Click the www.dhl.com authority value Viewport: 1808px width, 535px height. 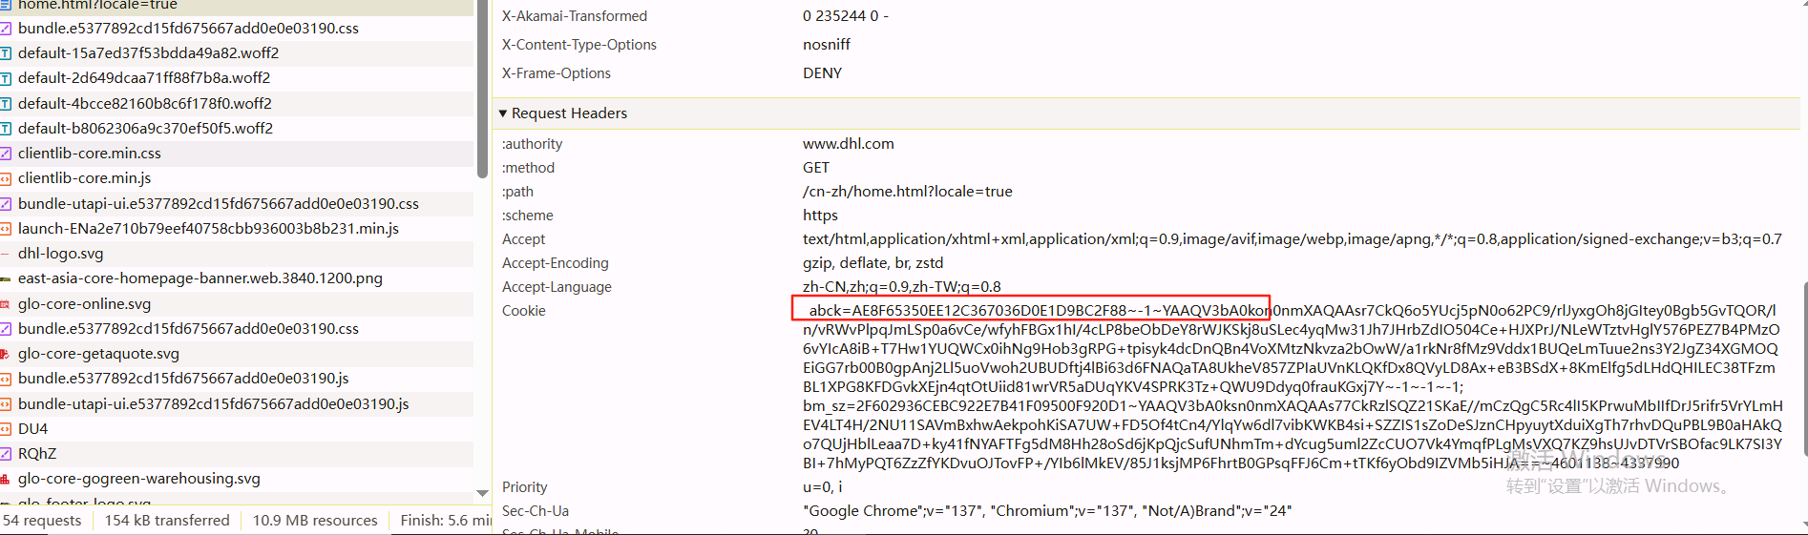click(x=849, y=144)
